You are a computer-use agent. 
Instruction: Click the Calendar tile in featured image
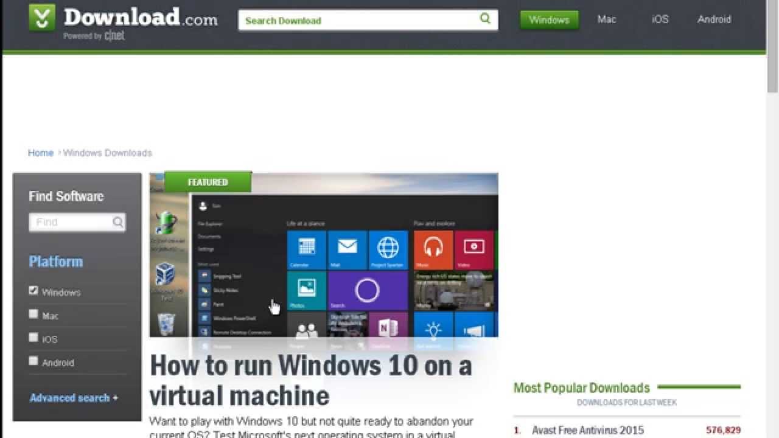pos(307,250)
